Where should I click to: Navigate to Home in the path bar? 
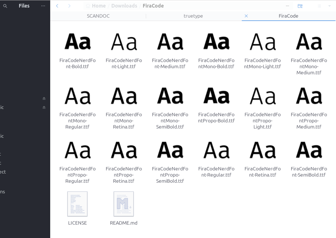click(98, 6)
